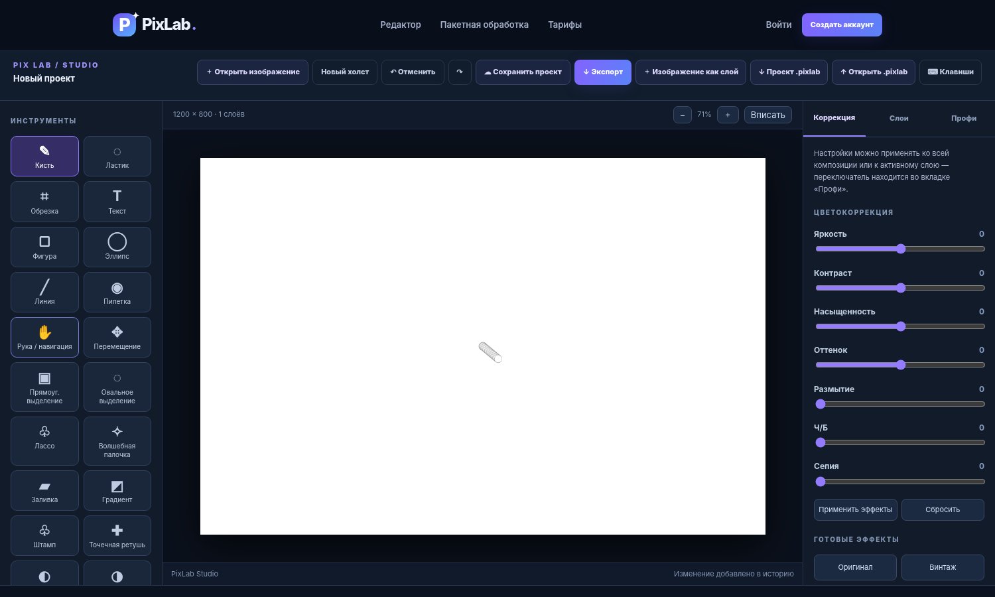Click the redo arrow button
The image size is (995, 597).
coord(460,72)
